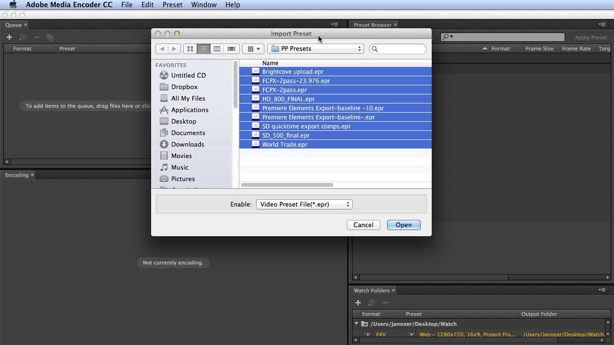The height and width of the screenshot is (345, 614).
Task: Select HD_800_FINAL.epr file
Action: pyautogui.click(x=335, y=99)
